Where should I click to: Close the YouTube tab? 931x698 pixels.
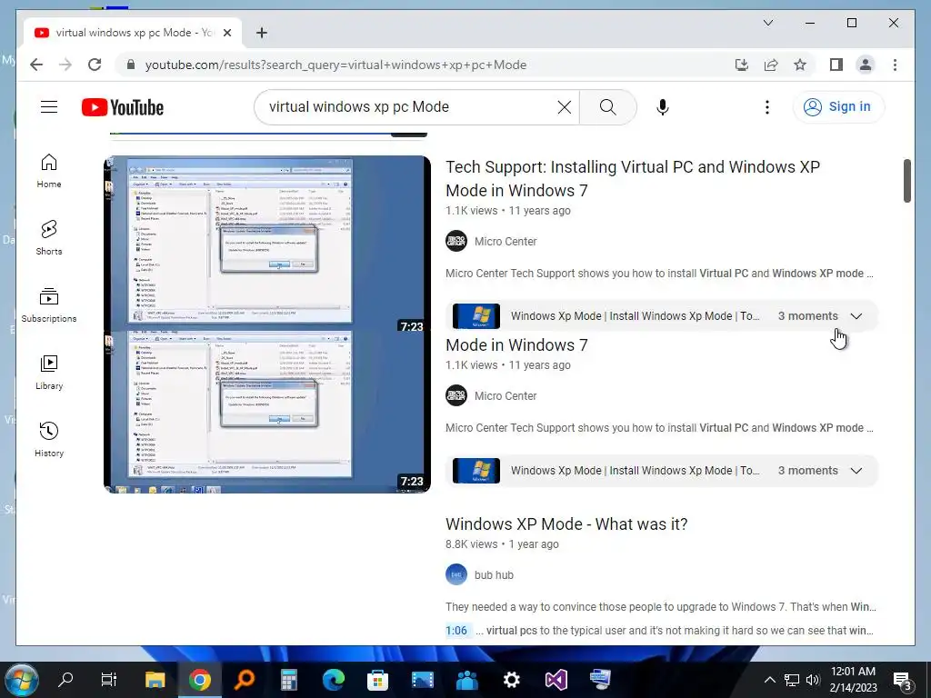(226, 33)
